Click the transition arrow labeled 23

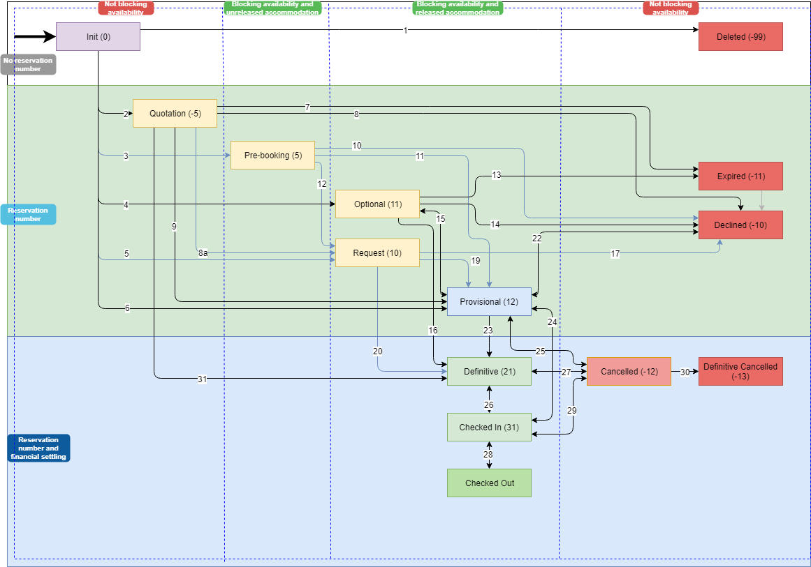pos(489,330)
